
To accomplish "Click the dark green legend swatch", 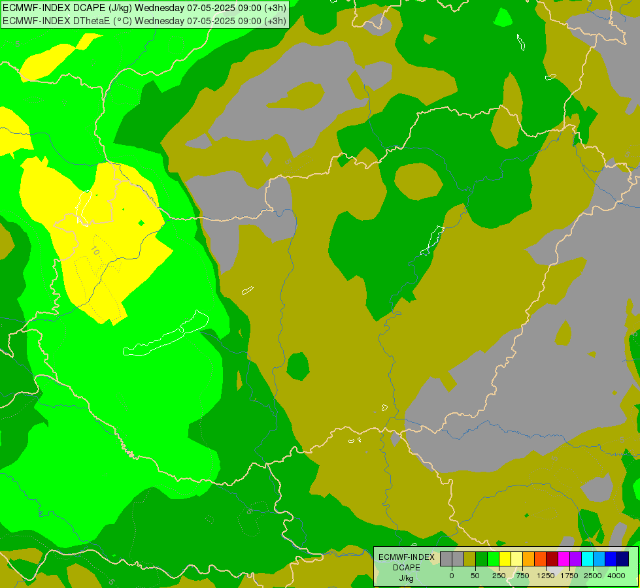I will 482,559.
